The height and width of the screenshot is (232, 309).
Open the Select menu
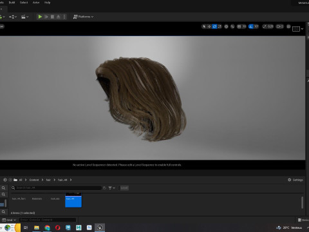(24, 3)
